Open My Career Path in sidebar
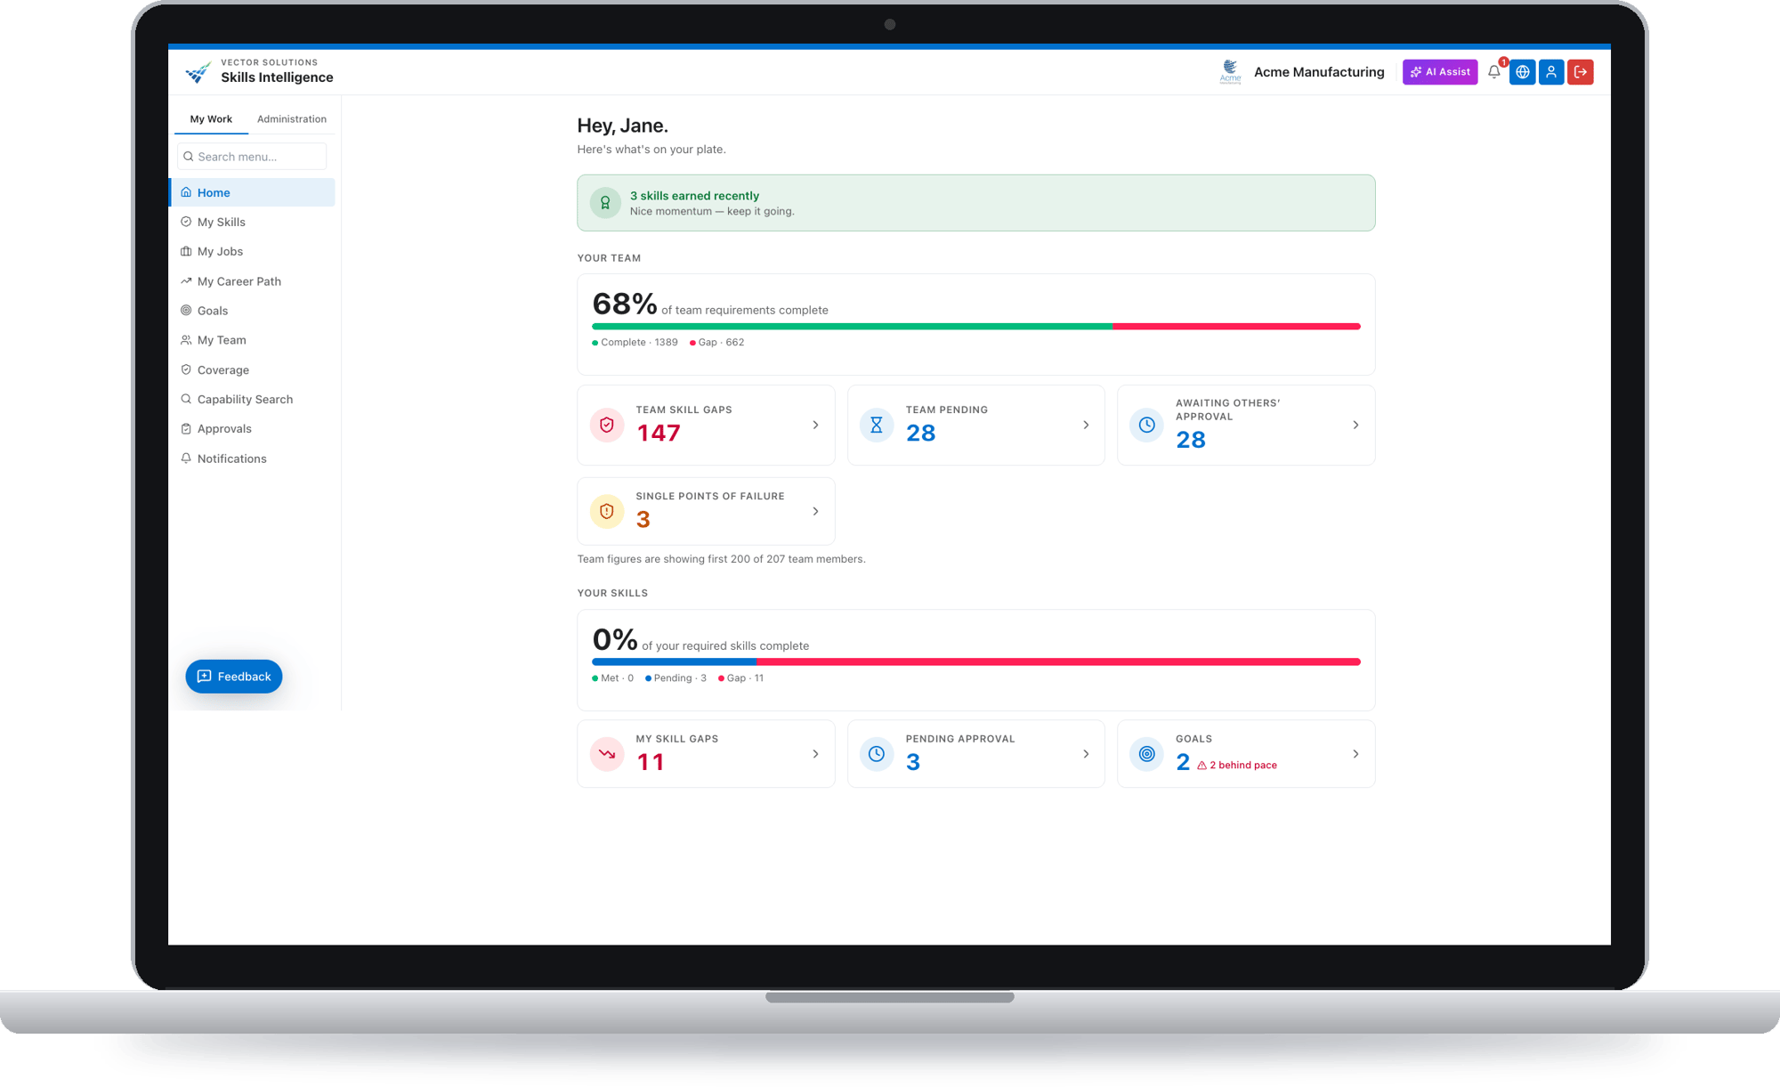 252,281
